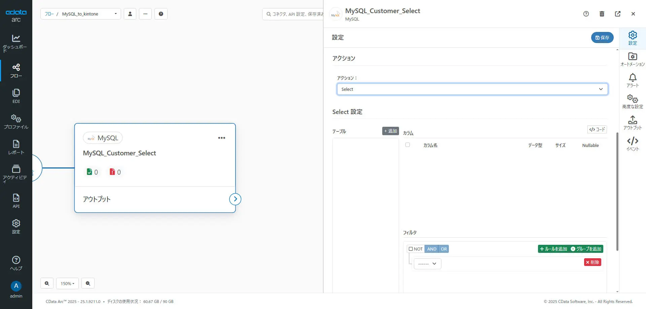646x309 pixels.
Task: Click the ルールを追加 button
Action: point(553,249)
